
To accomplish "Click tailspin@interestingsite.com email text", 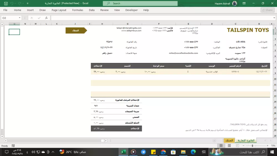I will click(x=129, y=28).
